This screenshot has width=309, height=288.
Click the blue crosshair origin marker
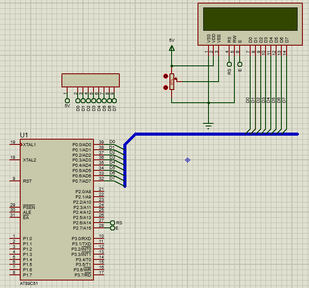[187, 160]
